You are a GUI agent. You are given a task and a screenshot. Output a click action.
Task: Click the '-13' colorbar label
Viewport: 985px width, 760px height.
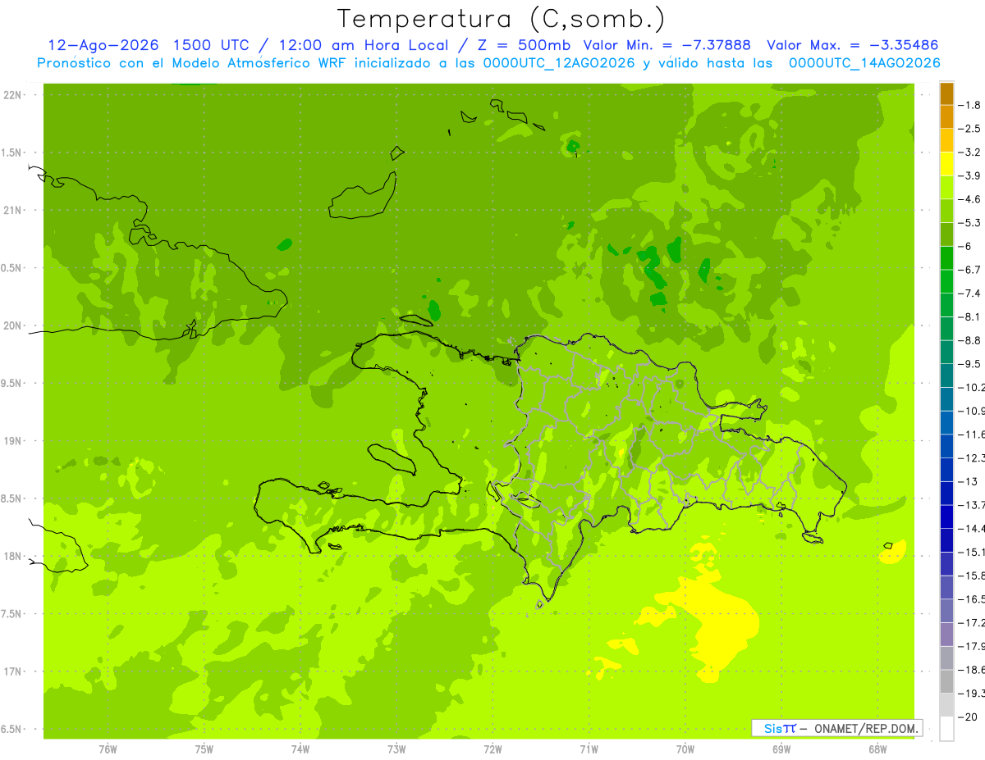tap(969, 481)
